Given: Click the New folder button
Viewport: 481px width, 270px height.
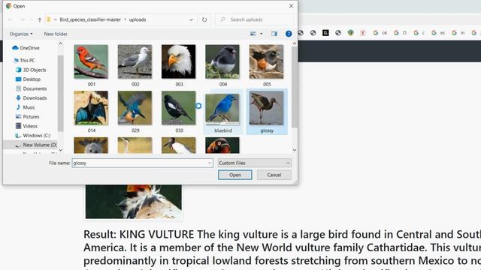Looking at the screenshot, I should point(56,34).
